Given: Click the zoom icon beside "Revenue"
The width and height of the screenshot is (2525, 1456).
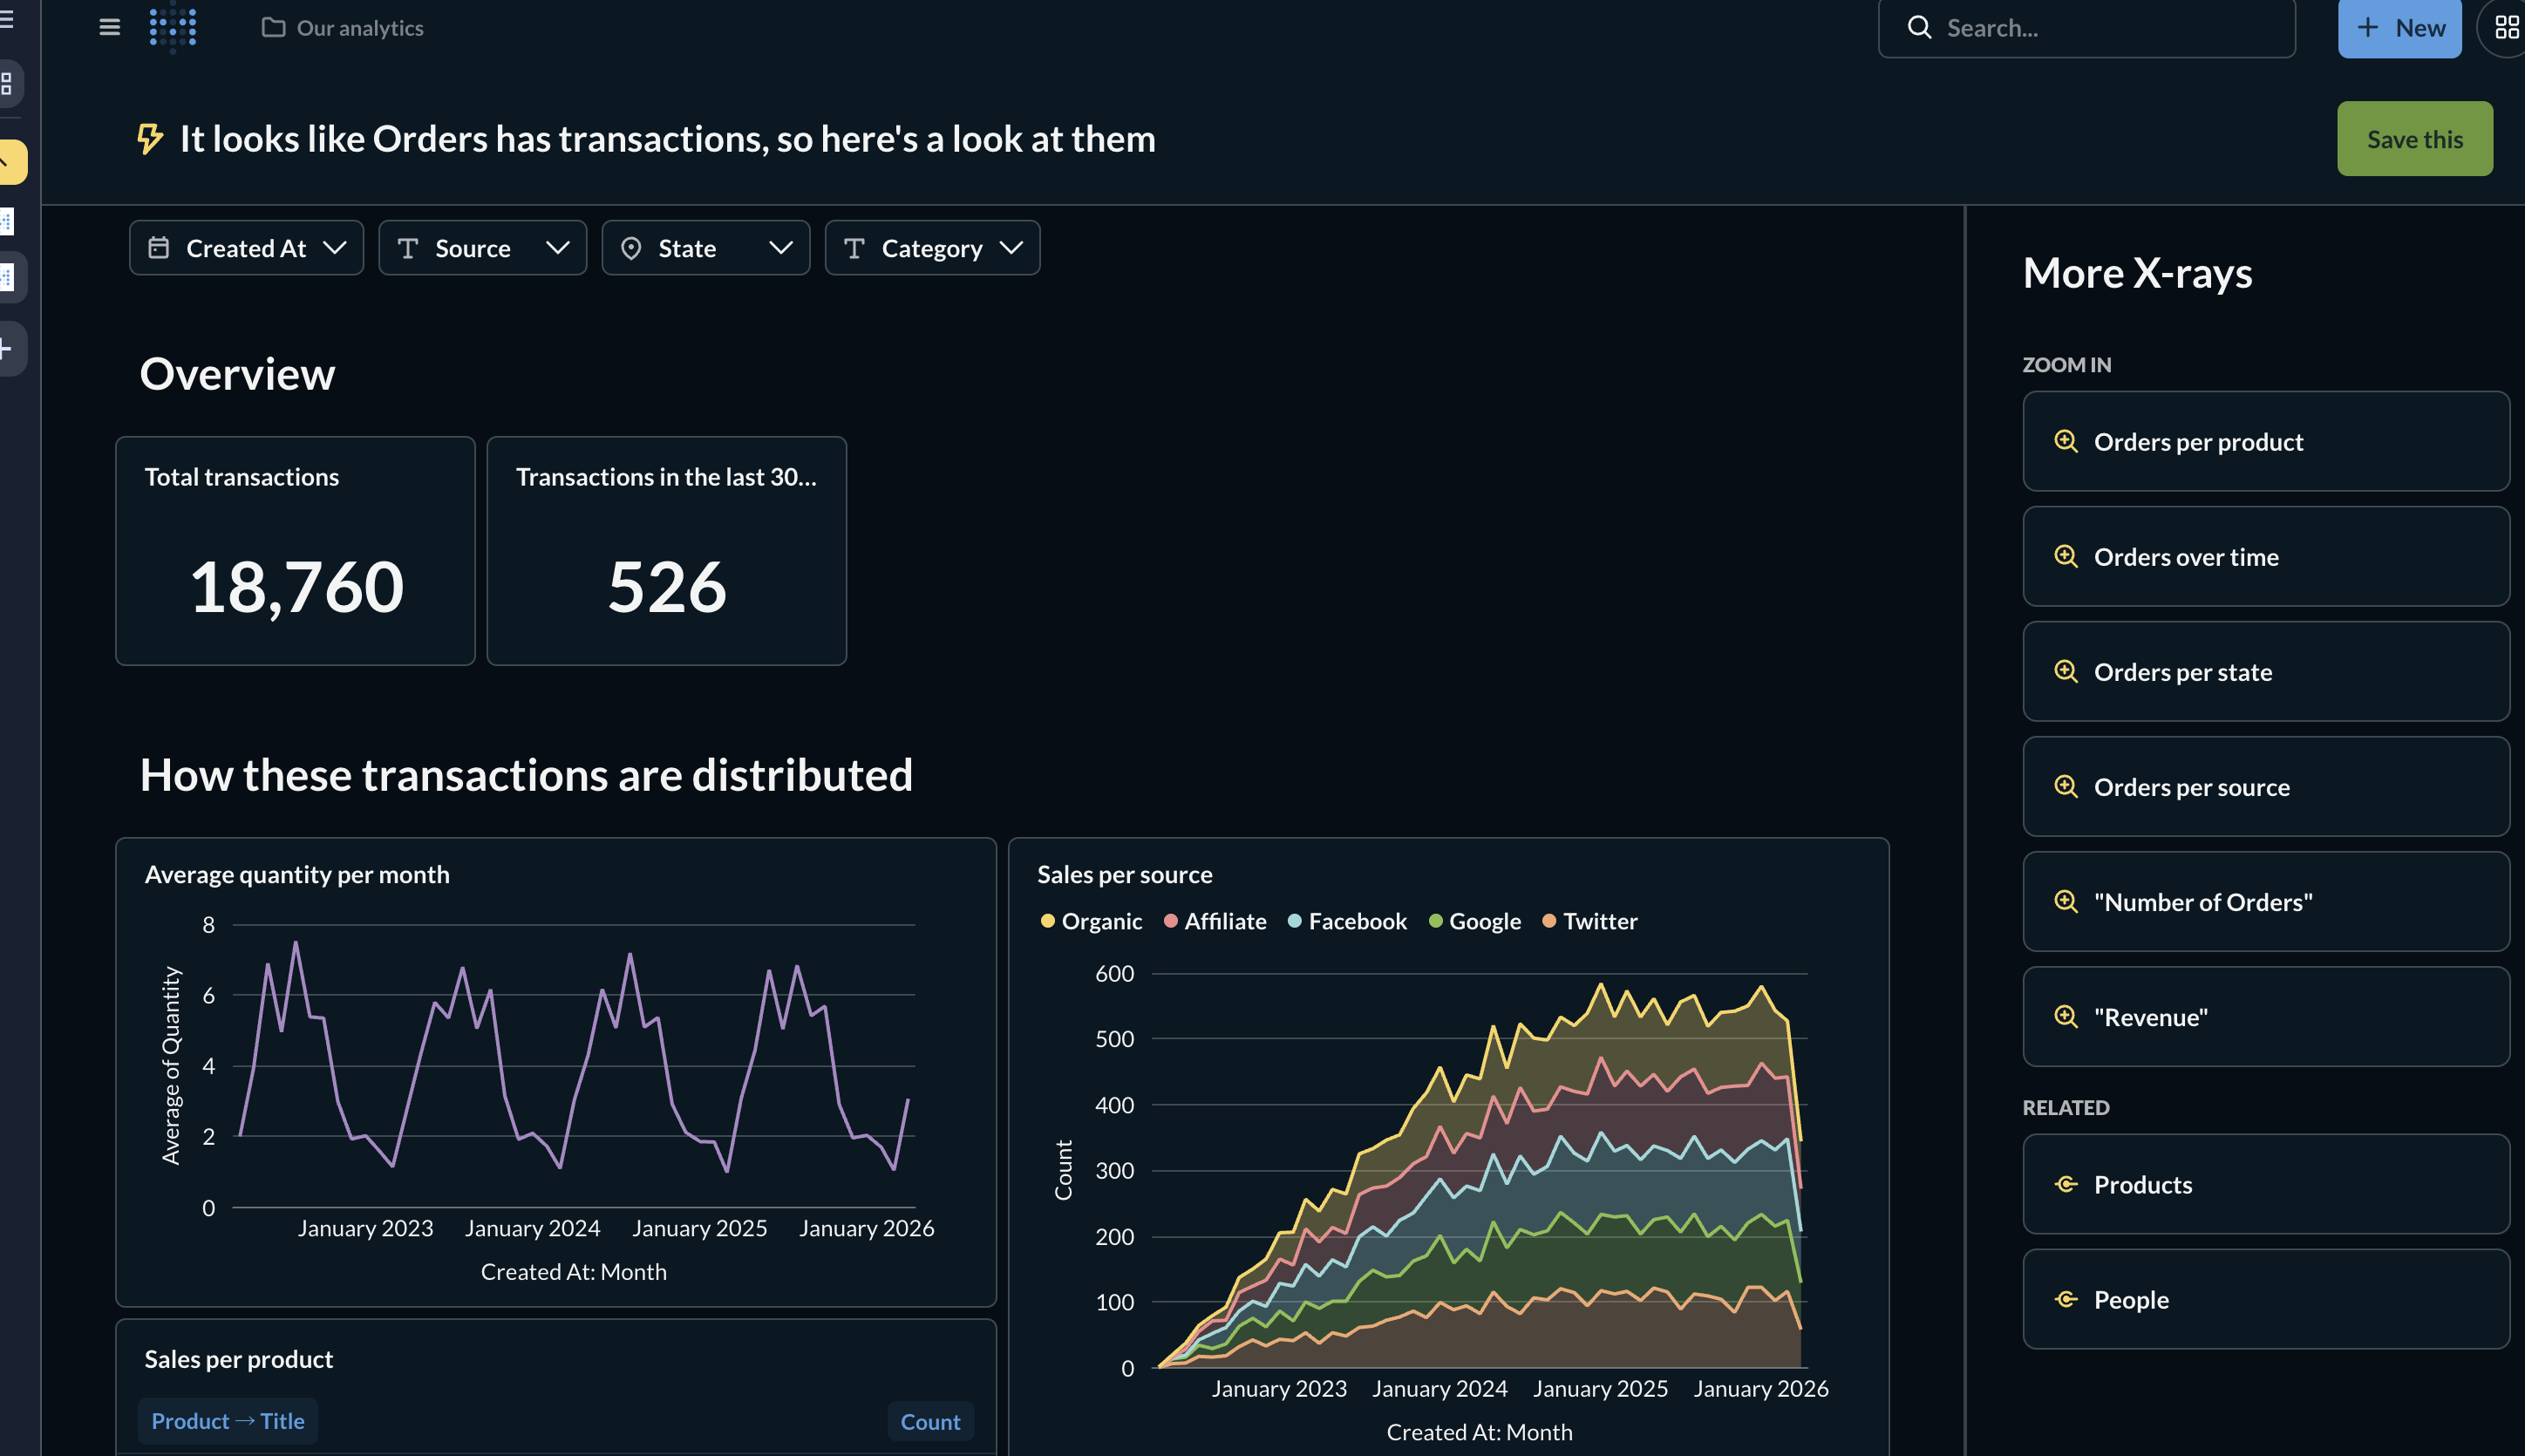Looking at the screenshot, I should [2066, 1016].
